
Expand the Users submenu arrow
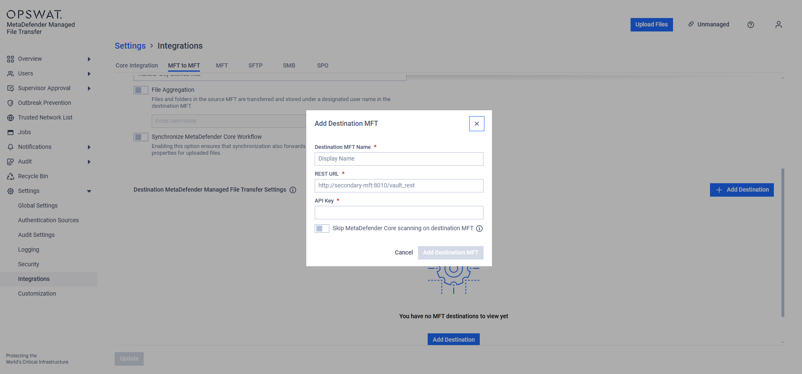pos(89,74)
